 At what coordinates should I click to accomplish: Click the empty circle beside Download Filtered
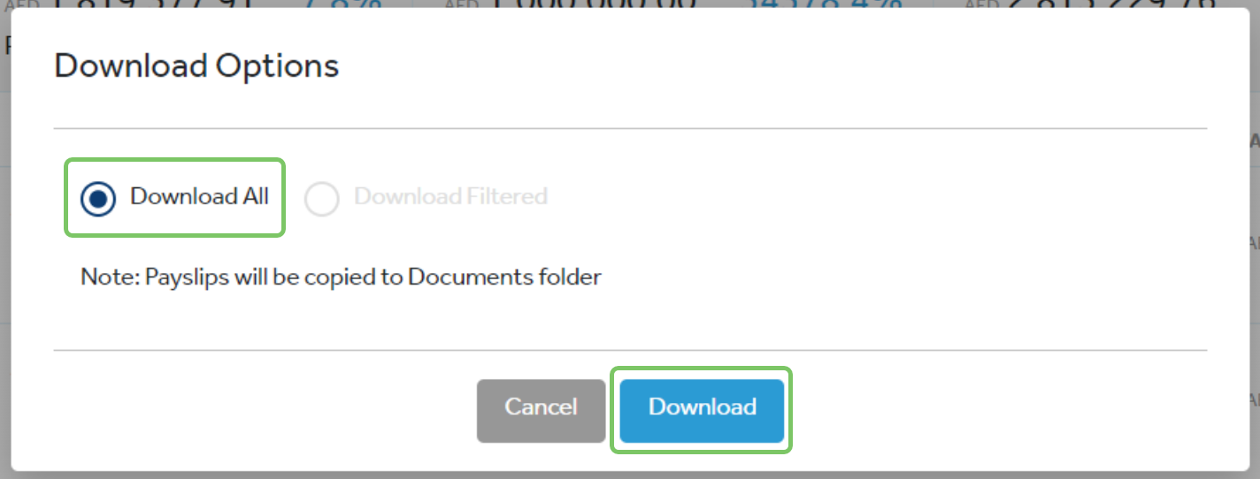coord(321,199)
